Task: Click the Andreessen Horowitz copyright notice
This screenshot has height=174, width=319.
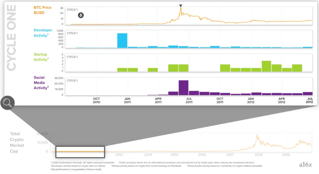Action: coord(82,163)
